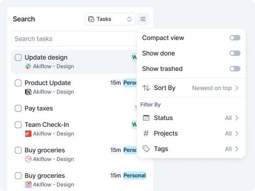Expand the Projects filter chevron
Viewport: 255px width, 191px height.
click(x=237, y=133)
